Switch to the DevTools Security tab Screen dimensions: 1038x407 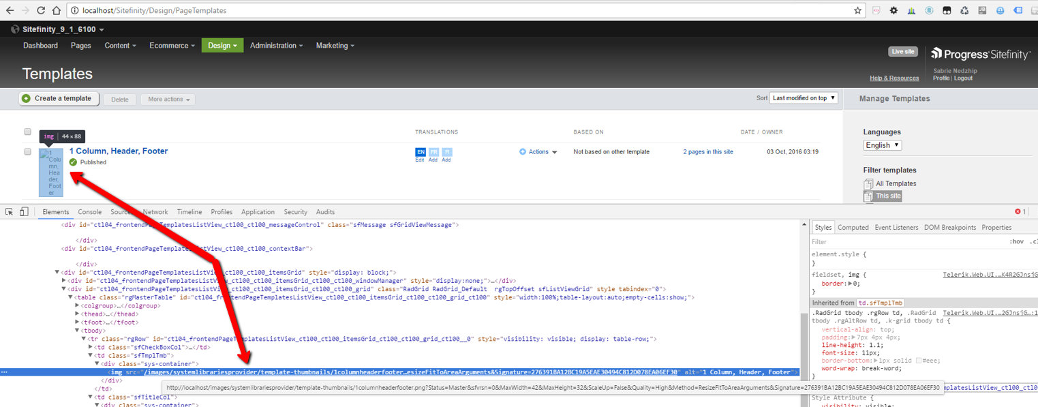(295, 212)
